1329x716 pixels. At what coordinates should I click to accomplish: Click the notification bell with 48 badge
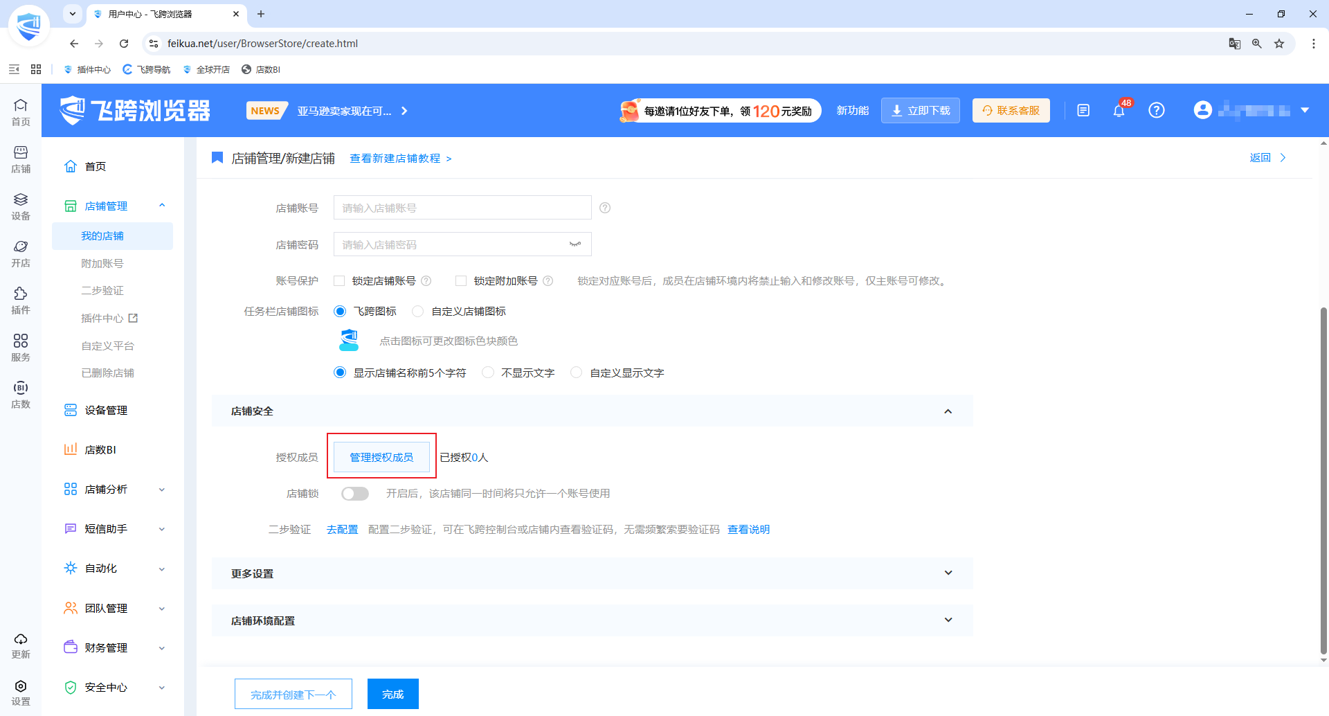[1119, 110]
